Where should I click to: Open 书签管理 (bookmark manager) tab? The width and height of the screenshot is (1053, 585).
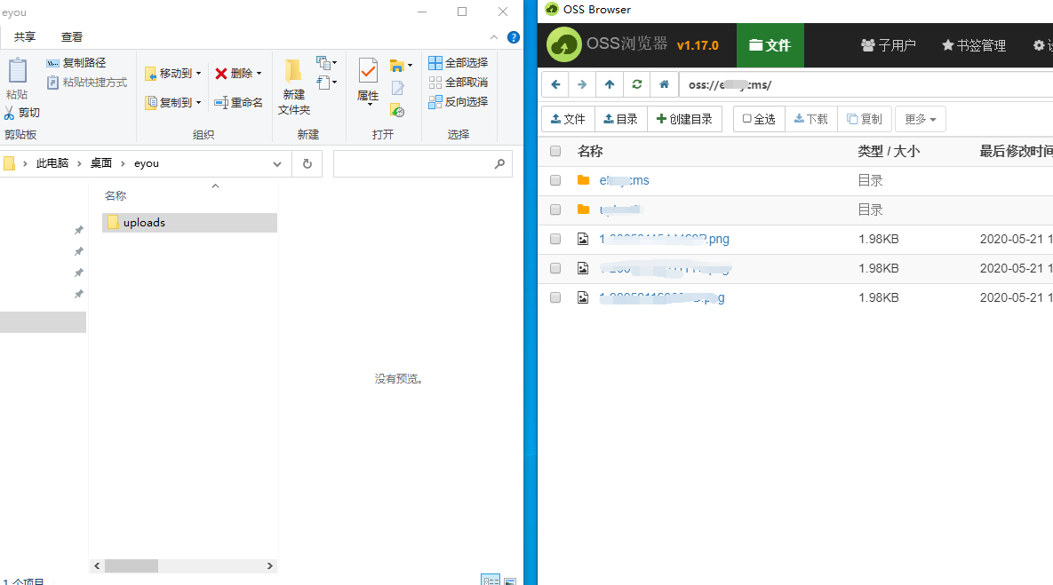(x=974, y=45)
